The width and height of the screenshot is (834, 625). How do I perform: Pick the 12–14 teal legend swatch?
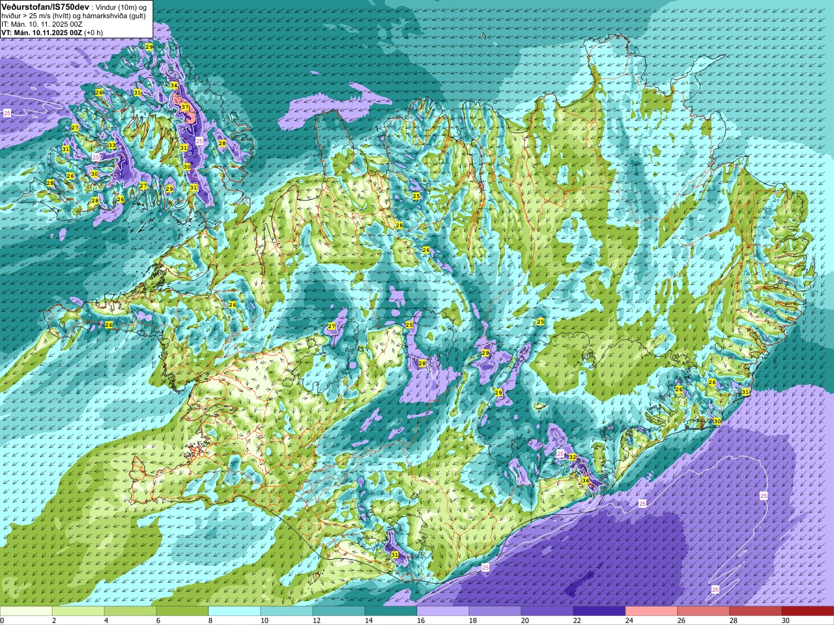click(x=339, y=611)
